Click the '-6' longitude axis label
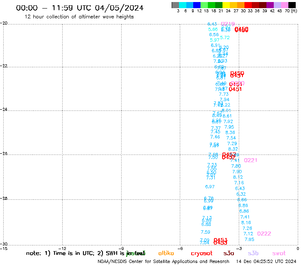 pyautogui.click(x=180, y=248)
